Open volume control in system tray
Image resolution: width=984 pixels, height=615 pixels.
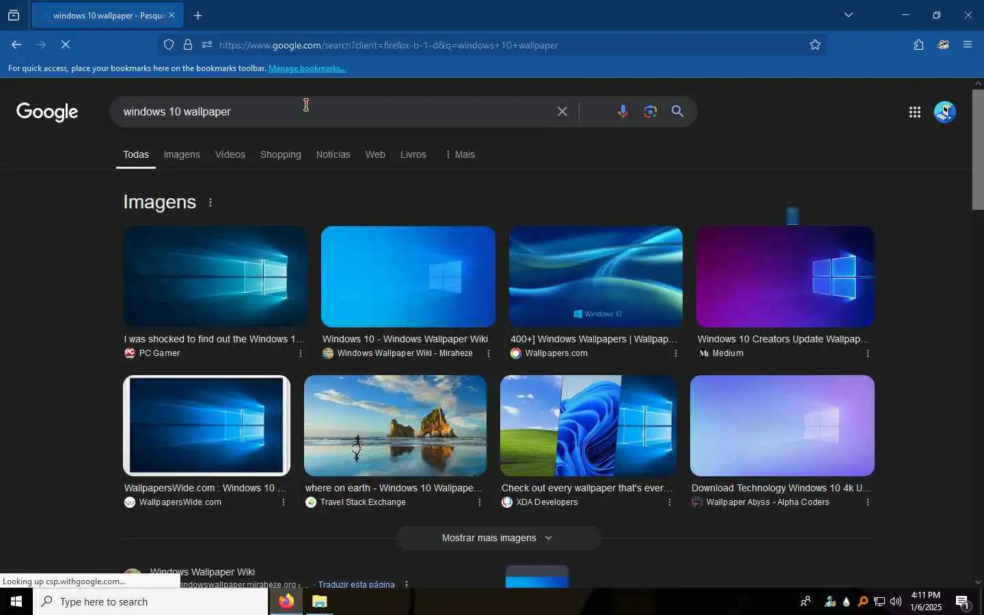896,601
